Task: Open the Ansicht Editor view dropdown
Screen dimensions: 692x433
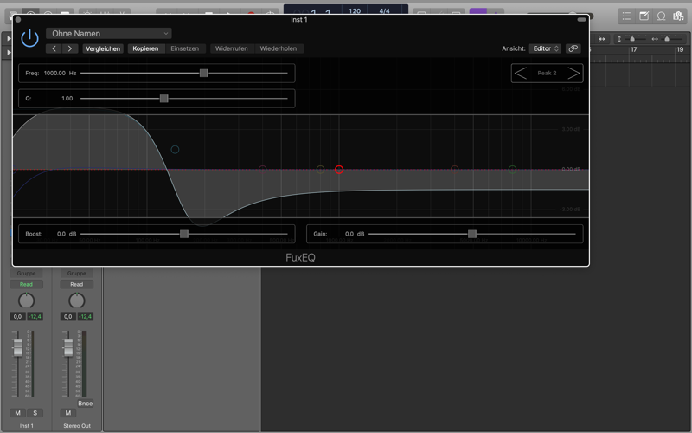Action: [546, 48]
